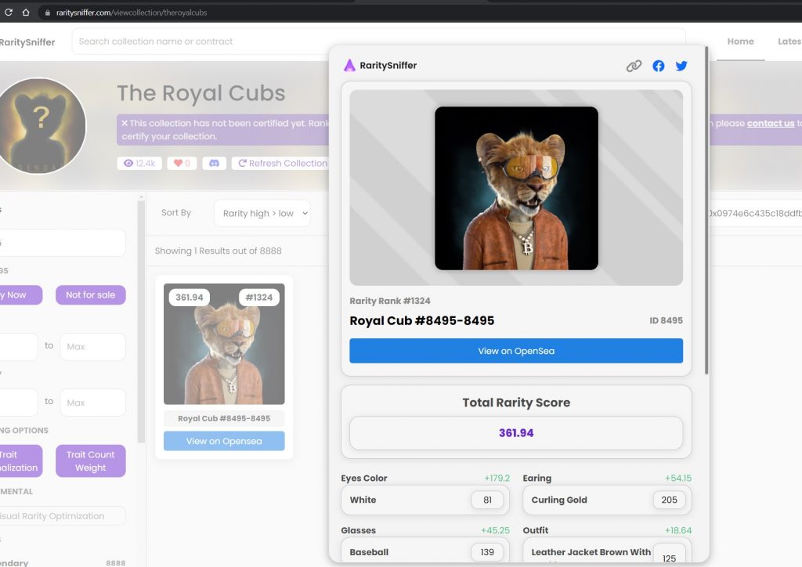Viewport: 802px width, 567px height.
Task: Copy link using chain icon in modal
Action: click(634, 66)
